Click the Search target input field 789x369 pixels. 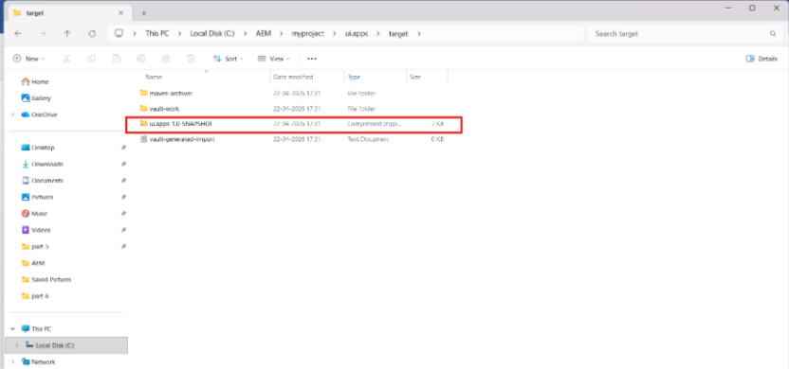point(679,34)
